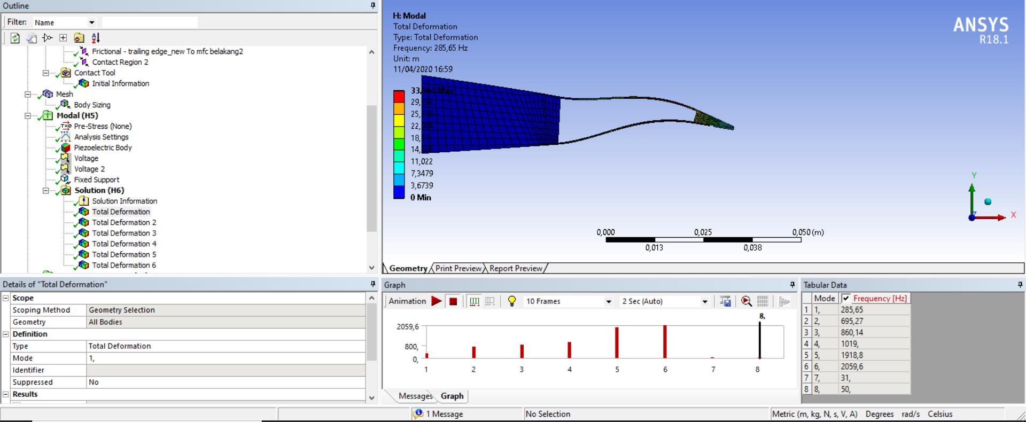Click the Mode field value in Details

tap(226, 358)
